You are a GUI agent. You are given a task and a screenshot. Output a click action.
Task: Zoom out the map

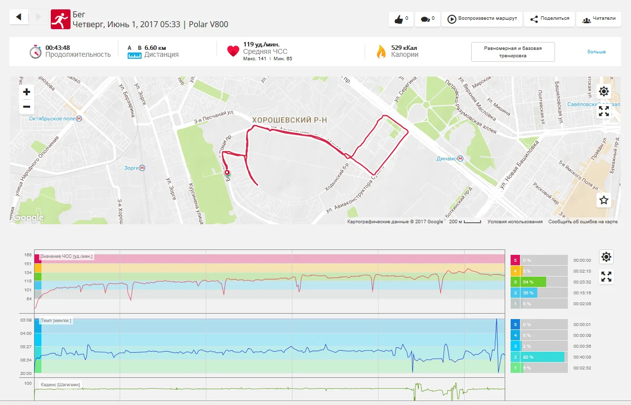tap(27, 107)
